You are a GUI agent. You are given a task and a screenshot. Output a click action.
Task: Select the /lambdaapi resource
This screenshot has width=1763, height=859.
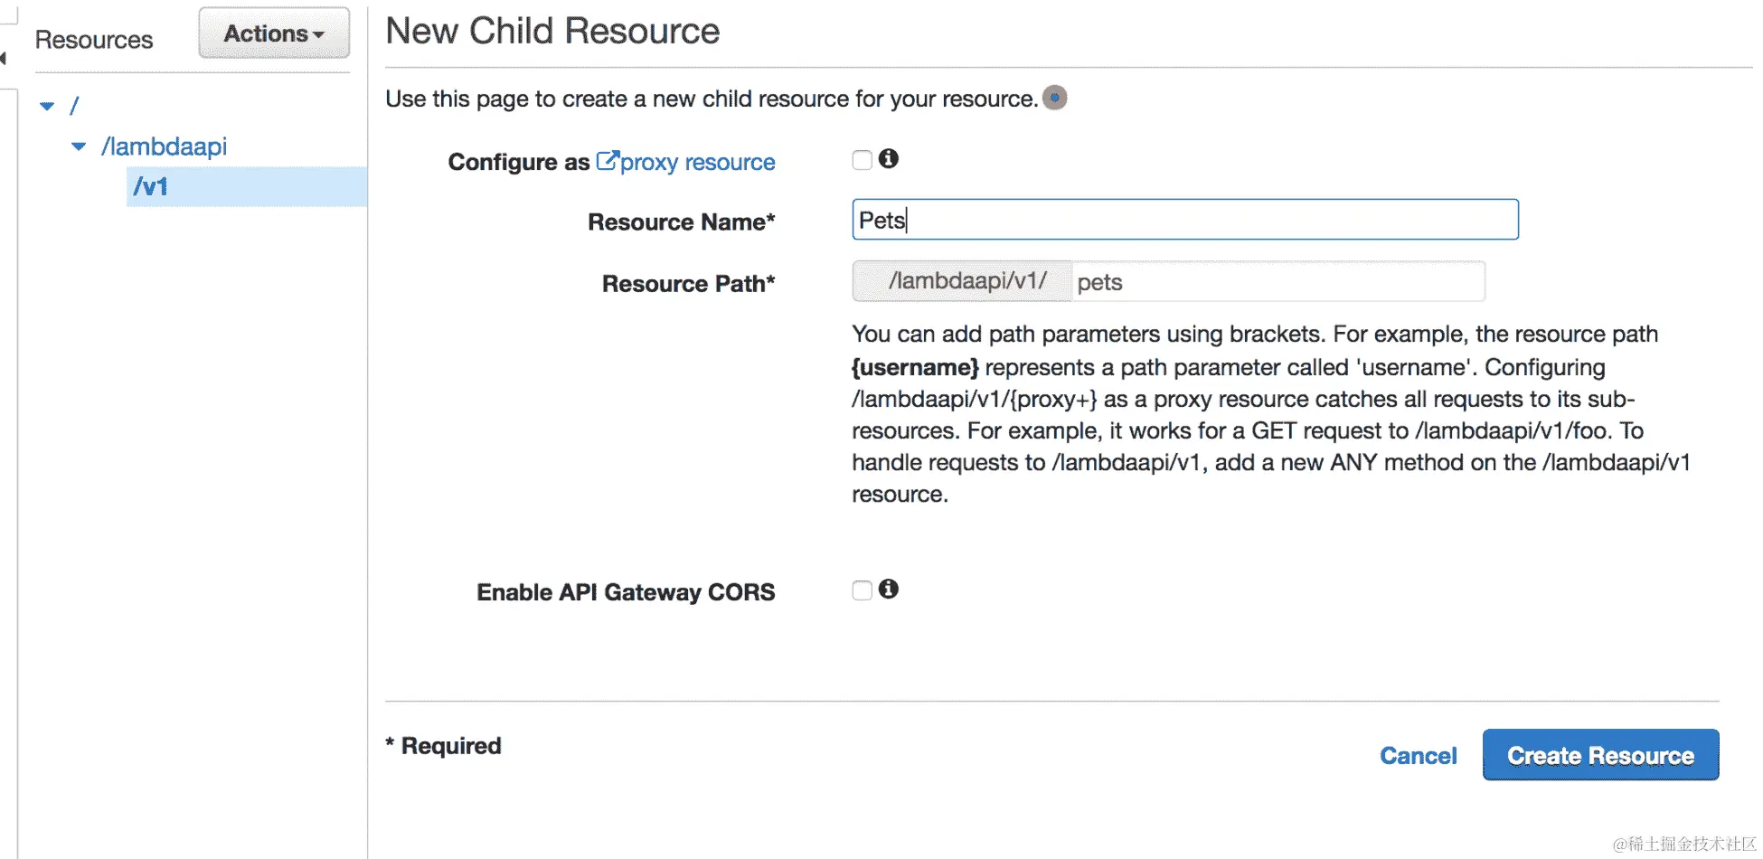coord(164,146)
